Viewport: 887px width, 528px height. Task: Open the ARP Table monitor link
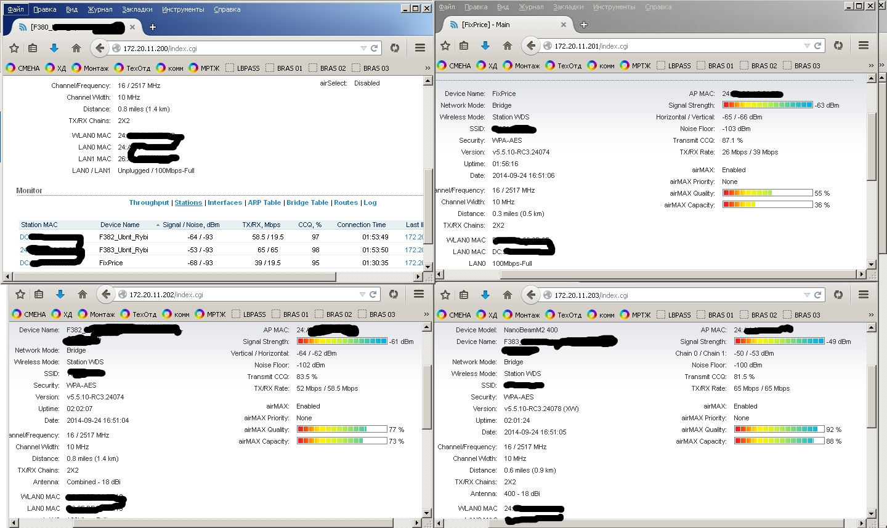click(264, 202)
